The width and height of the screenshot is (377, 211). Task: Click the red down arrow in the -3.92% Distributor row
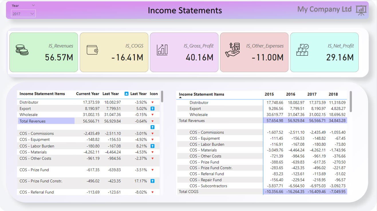[x=153, y=102]
